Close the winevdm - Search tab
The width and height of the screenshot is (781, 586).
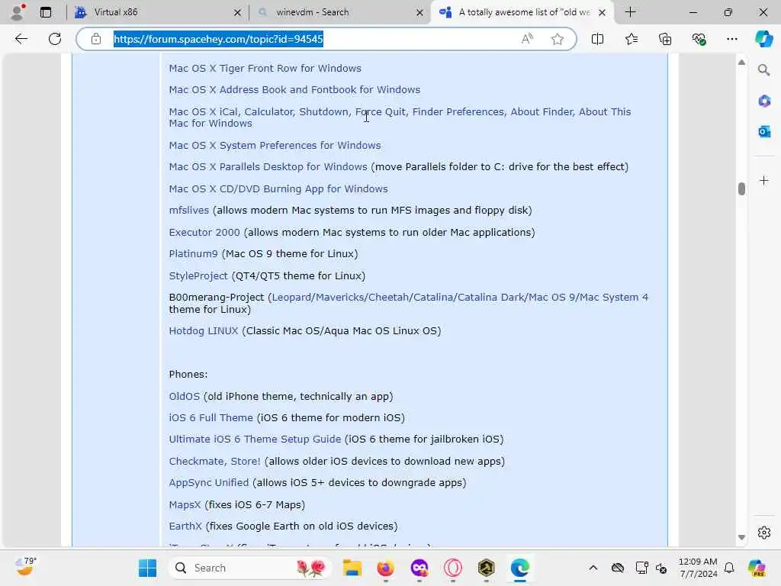pos(420,12)
